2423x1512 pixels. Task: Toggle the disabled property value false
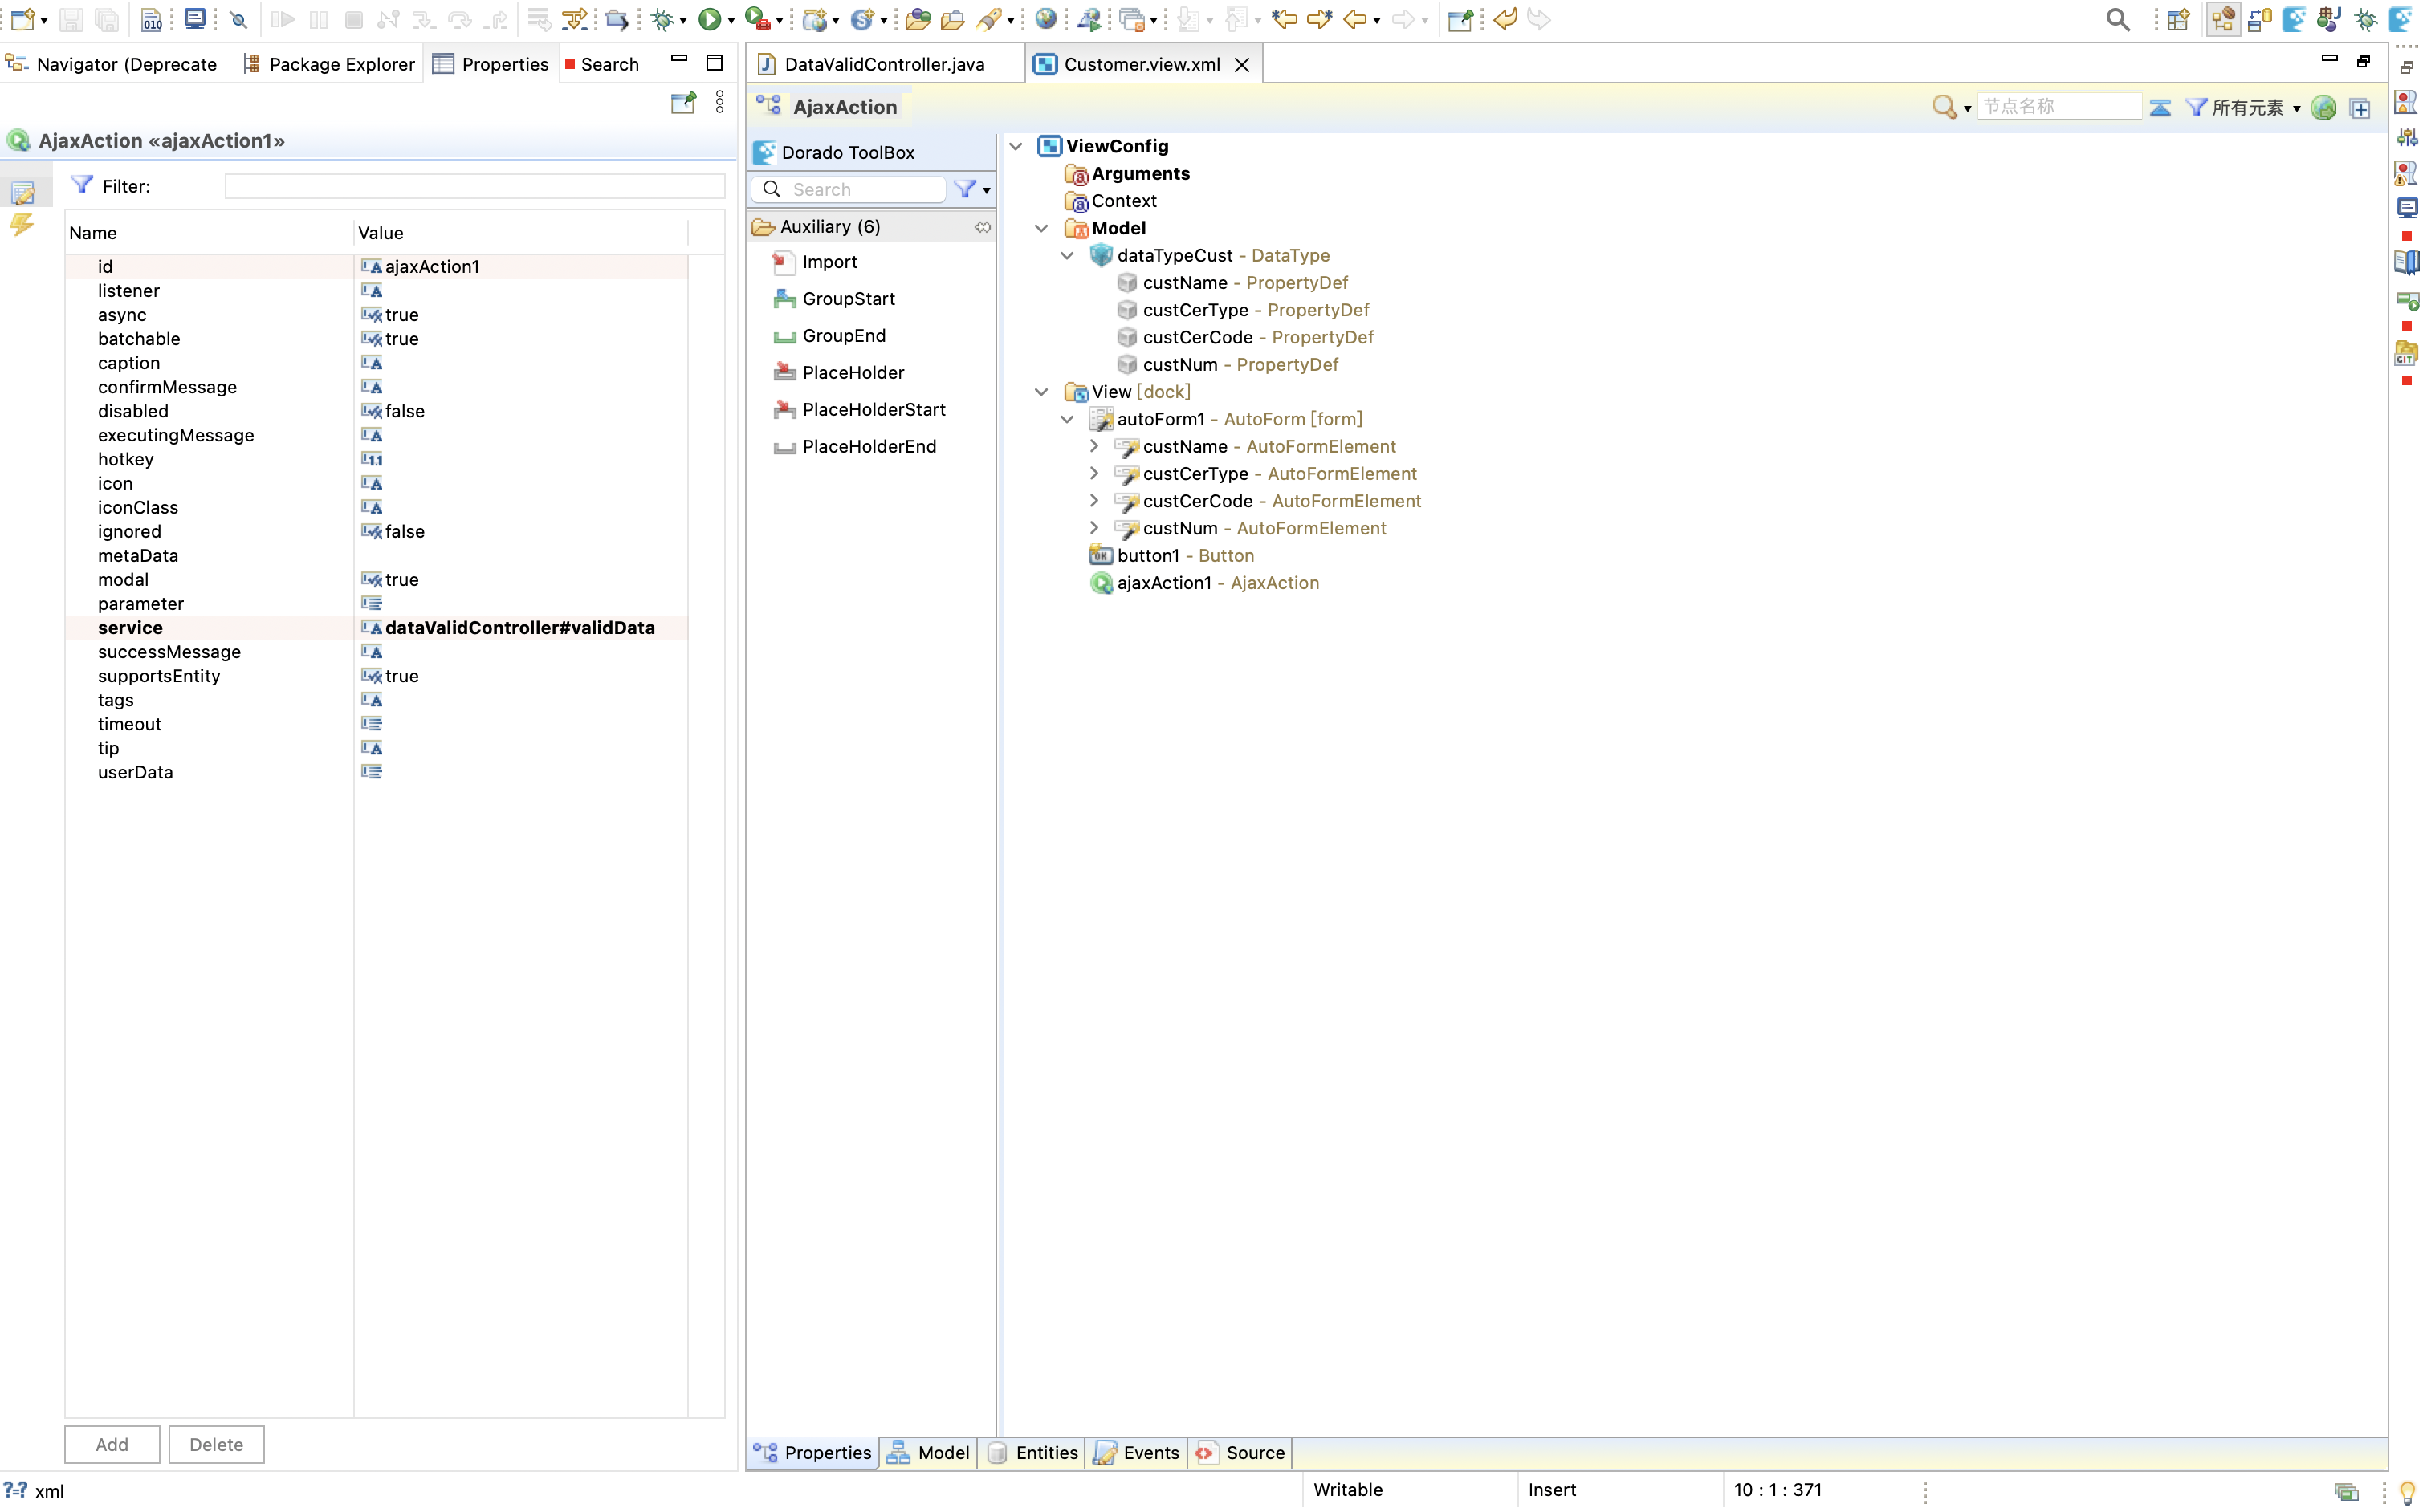[x=404, y=411]
